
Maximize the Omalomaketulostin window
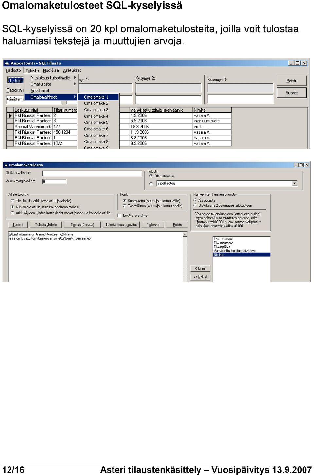[x=301, y=165]
